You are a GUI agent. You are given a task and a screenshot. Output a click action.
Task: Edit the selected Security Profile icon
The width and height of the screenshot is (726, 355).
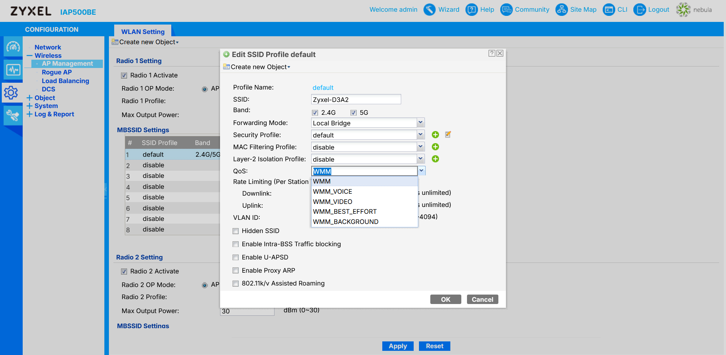pyautogui.click(x=448, y=134)
